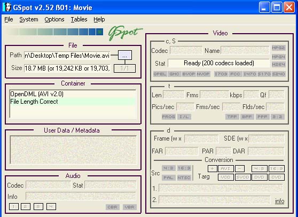Open the System menu
This screenshot has height=217, width=298.
(x=29, y=19)
